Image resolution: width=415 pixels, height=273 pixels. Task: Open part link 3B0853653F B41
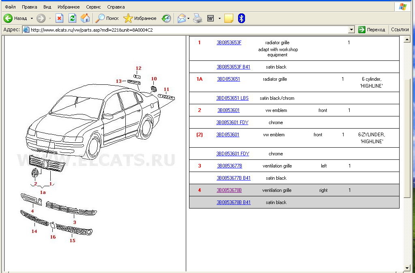pos(233,67)
